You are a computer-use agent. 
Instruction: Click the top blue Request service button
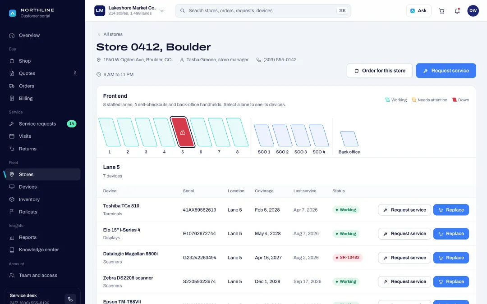(446, 71)
